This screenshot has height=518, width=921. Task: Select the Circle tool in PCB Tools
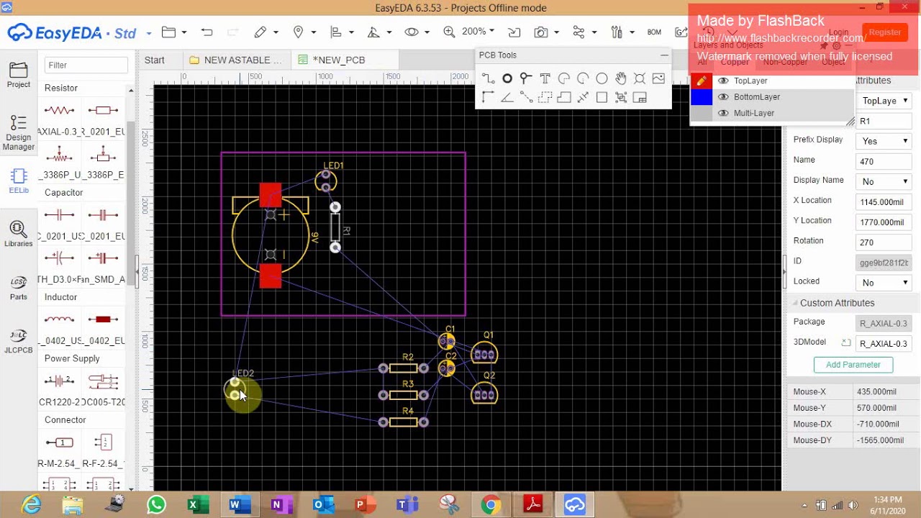click(602, 78)
